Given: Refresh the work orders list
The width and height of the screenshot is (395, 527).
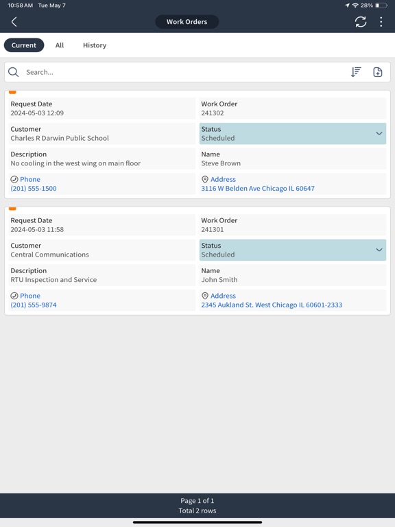Looking at the screenshot, I should pos(361,22).
